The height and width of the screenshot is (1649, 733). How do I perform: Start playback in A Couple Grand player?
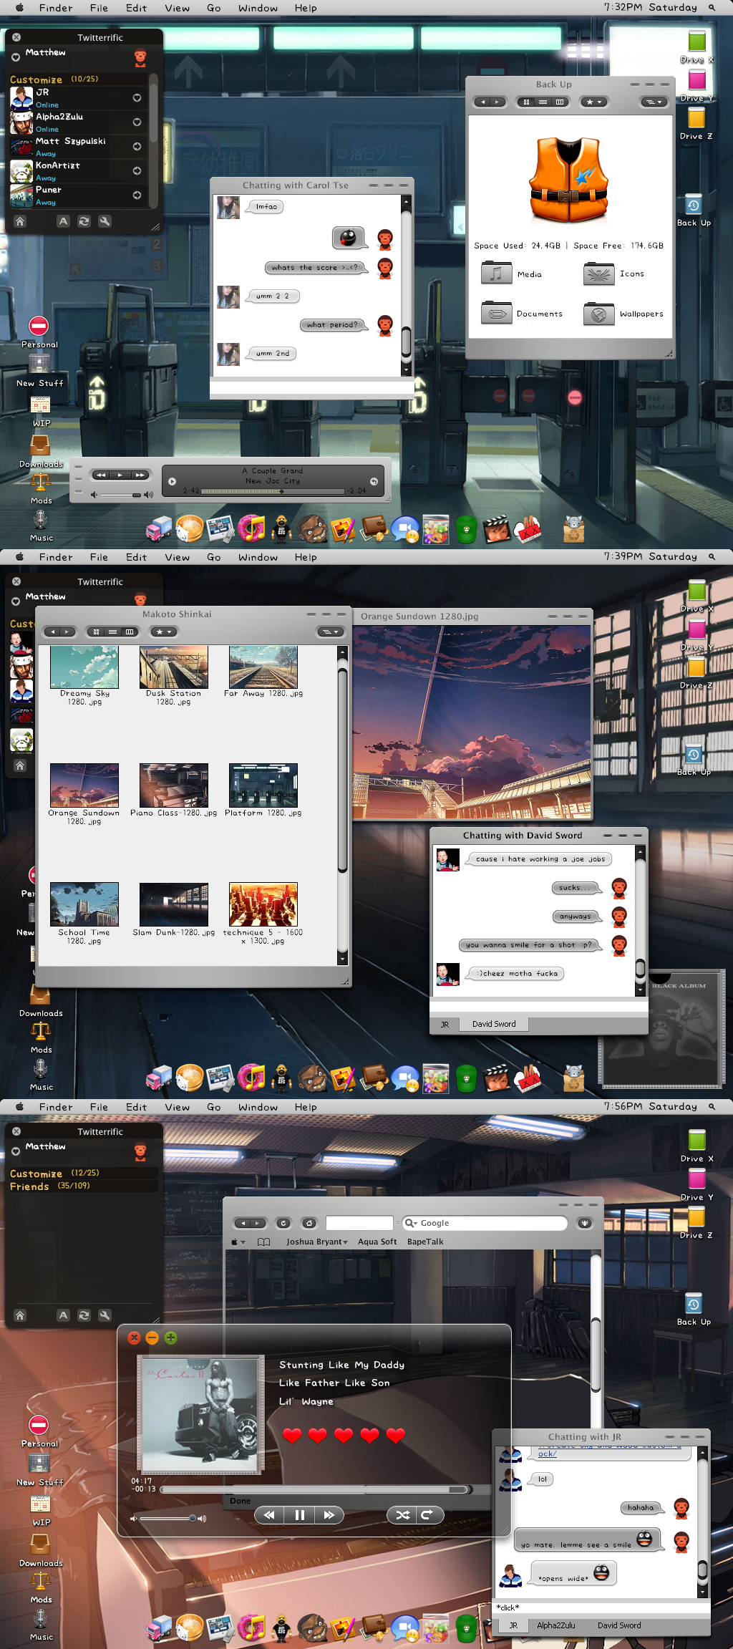[120, 475]
